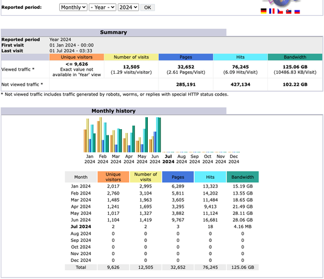Select the bold Jul 2024 chart label
Screen dimensions: 324x279
point(168,159)
